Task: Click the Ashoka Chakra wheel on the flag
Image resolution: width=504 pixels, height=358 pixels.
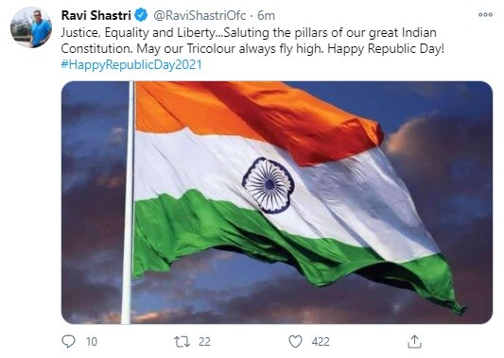Action: click(269, 185)
